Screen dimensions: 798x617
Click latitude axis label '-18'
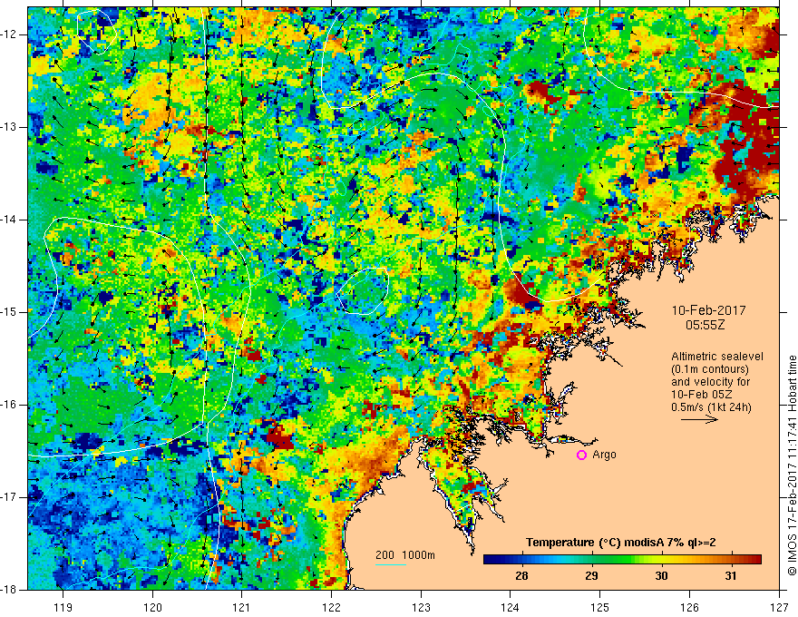[x=9, y=590]
